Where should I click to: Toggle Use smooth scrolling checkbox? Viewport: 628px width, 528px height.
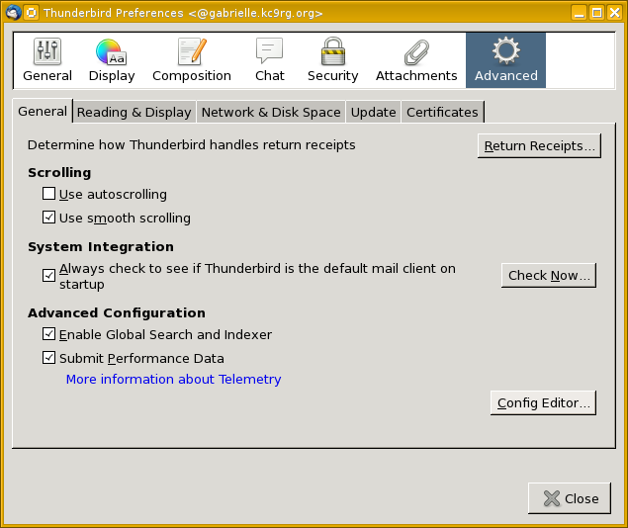click(x=48, y=218)
